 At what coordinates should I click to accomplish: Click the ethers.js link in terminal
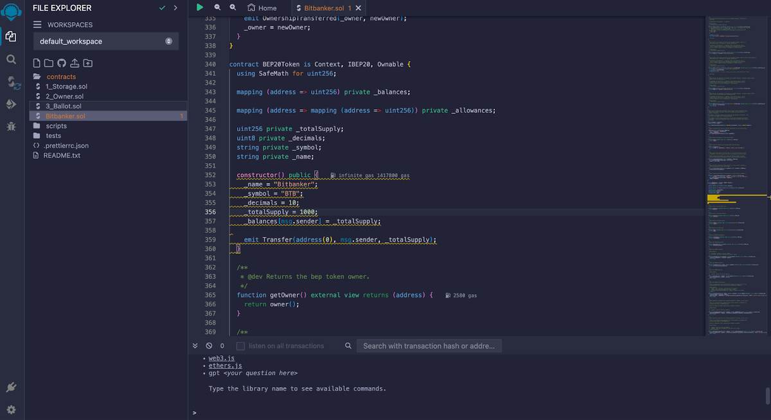tap(226, 365)
